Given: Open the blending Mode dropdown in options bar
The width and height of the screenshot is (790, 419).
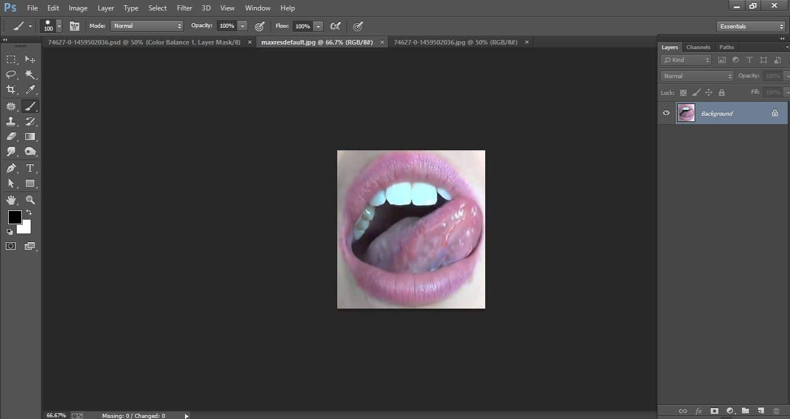Looking at the screenshot, I should [146, 25].
